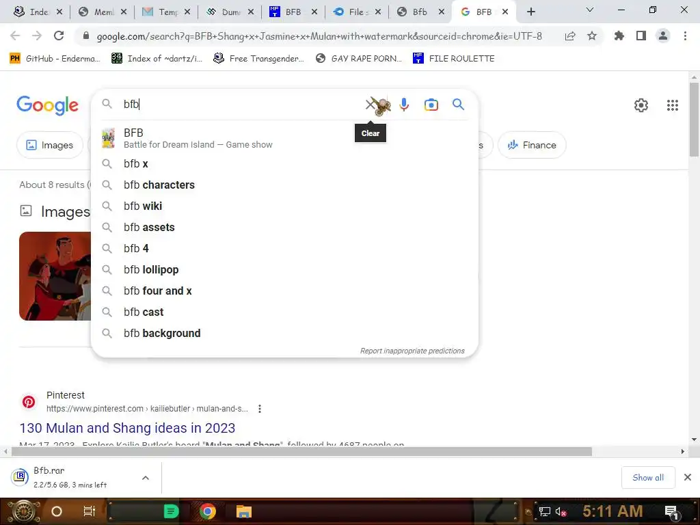Screen dimensions: 700x525
Task: Choose the BFB Battle for Dream Island suggestion
Action: coord(284,138)
